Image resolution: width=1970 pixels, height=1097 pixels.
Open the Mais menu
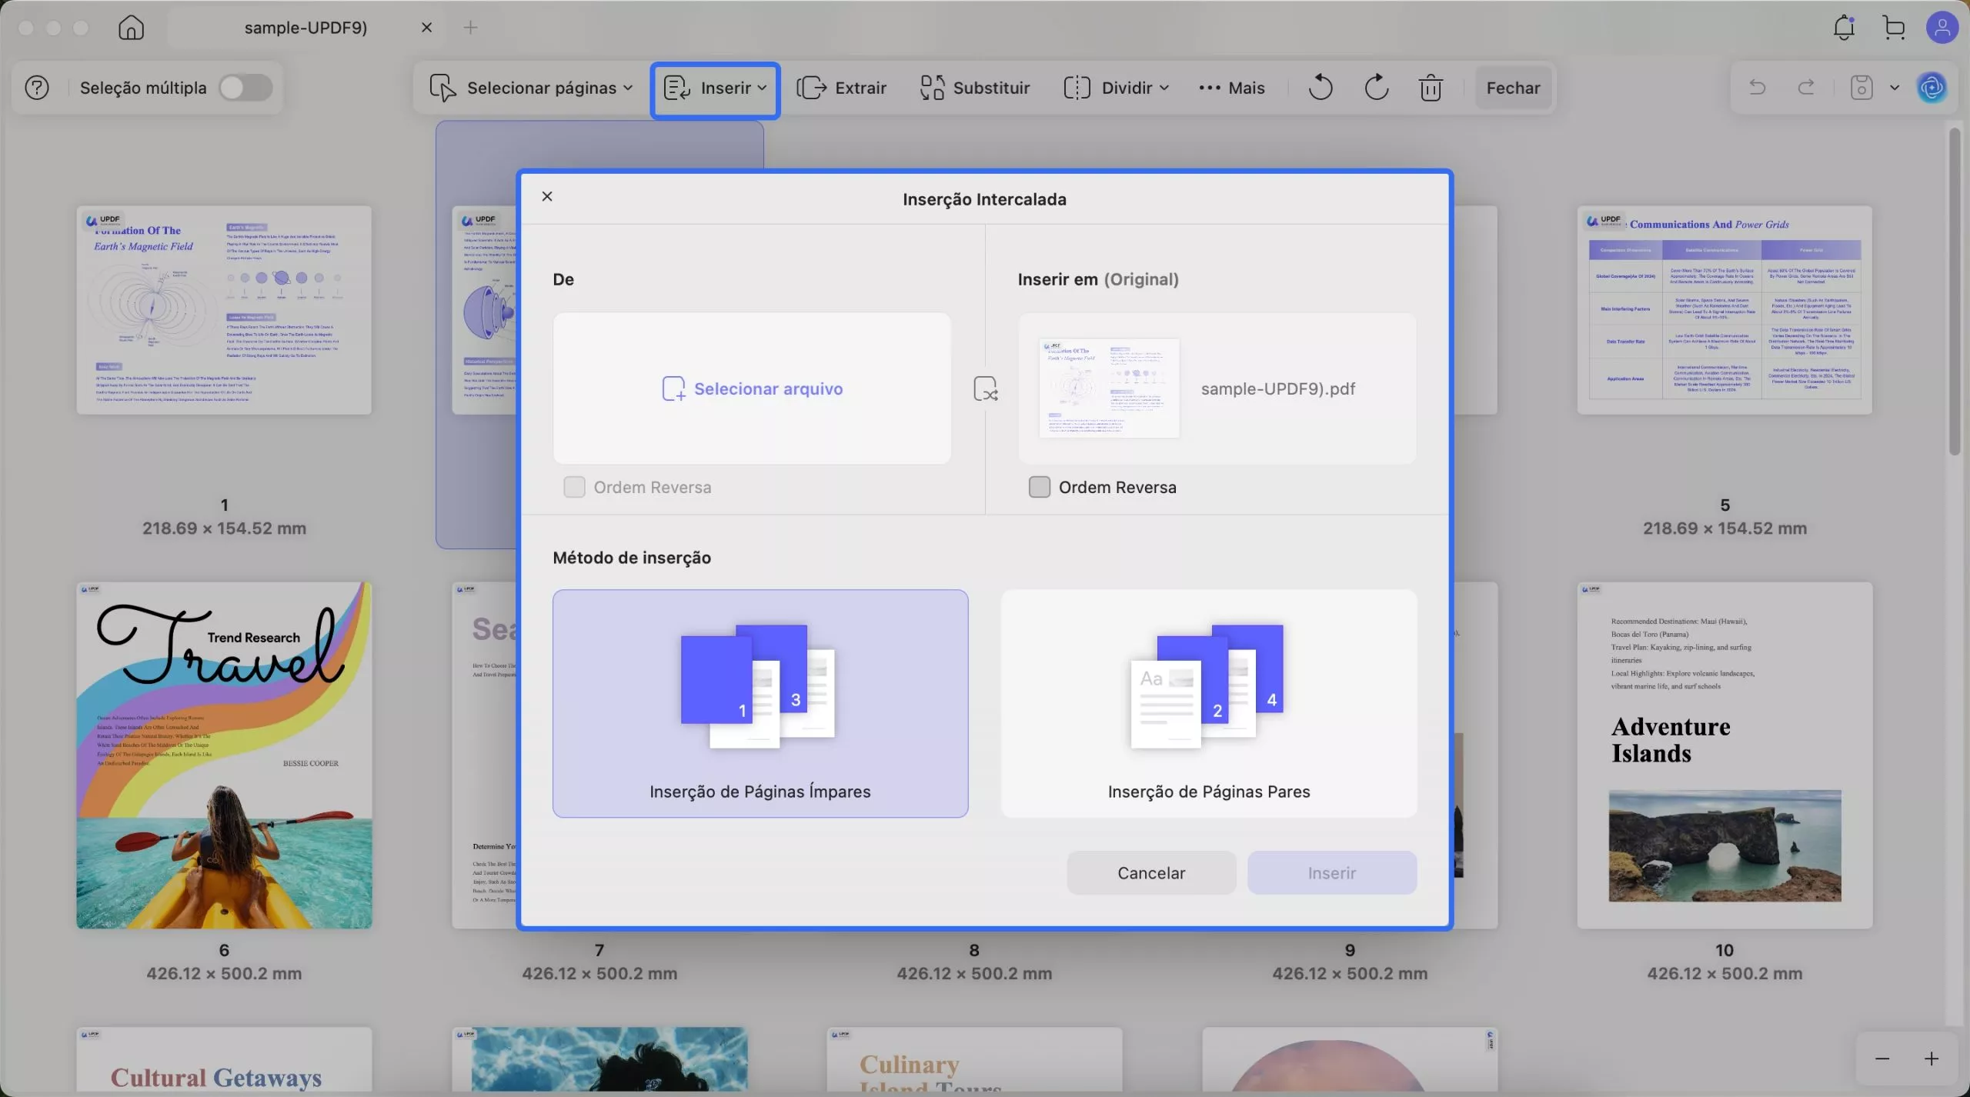(x=1231, y=88)
